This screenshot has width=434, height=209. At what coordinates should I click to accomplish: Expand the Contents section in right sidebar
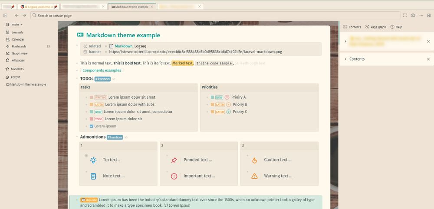pyautogui.click(x=345, y=59)
